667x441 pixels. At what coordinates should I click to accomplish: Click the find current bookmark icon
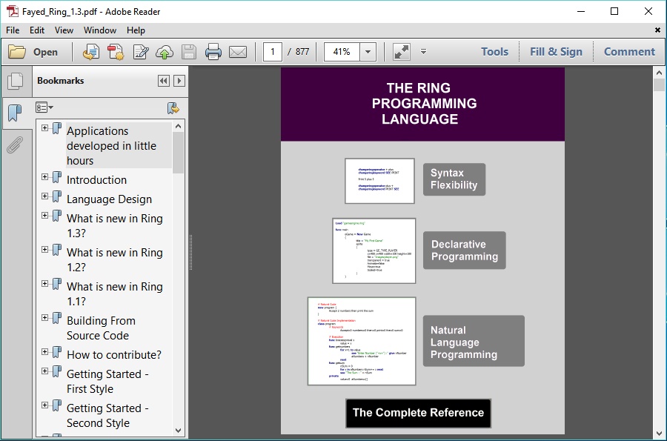pos(173,108)
